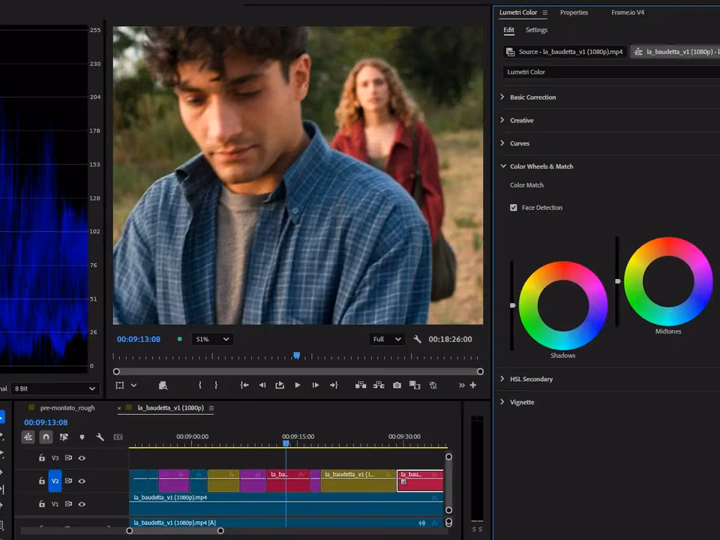Image resolution: width=720 pixels, height=540 pixels.
Task: Toggle insert sequences as nests button
Action: (28, 437)
